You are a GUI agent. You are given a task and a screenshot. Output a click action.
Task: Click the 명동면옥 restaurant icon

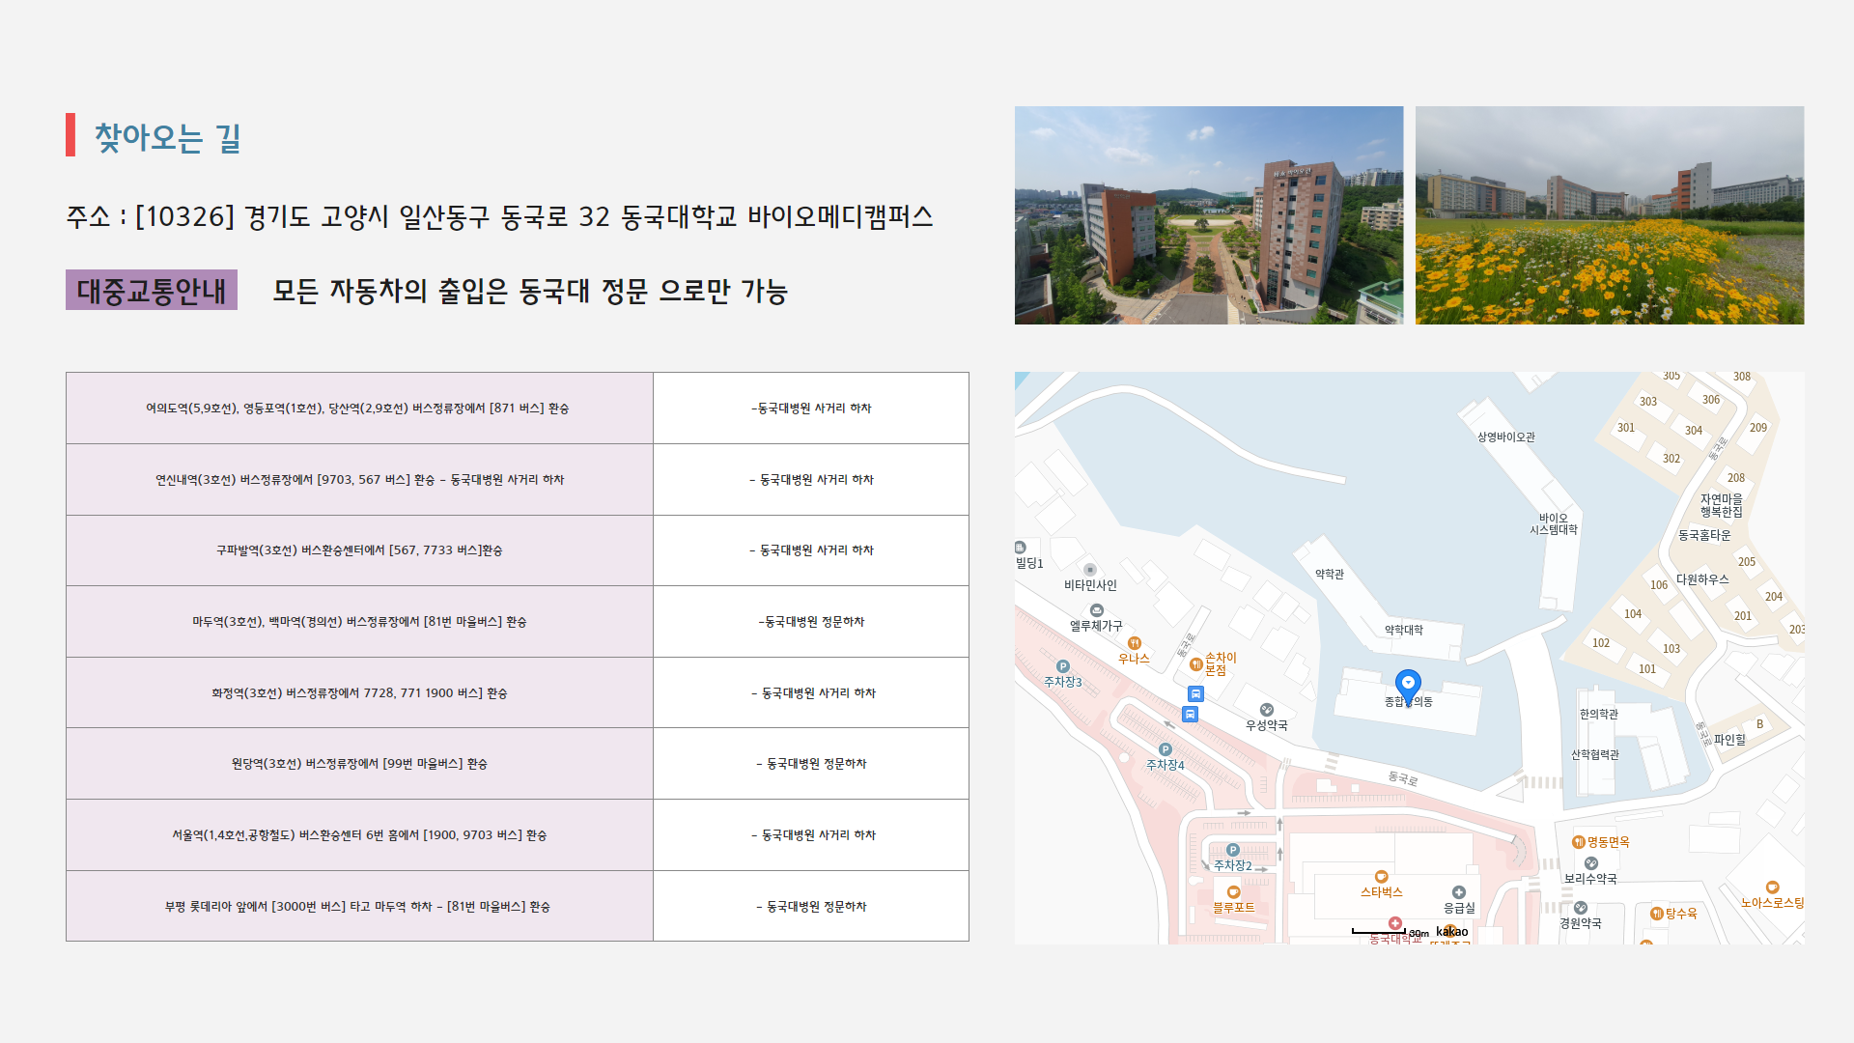tap(1579, 842)
